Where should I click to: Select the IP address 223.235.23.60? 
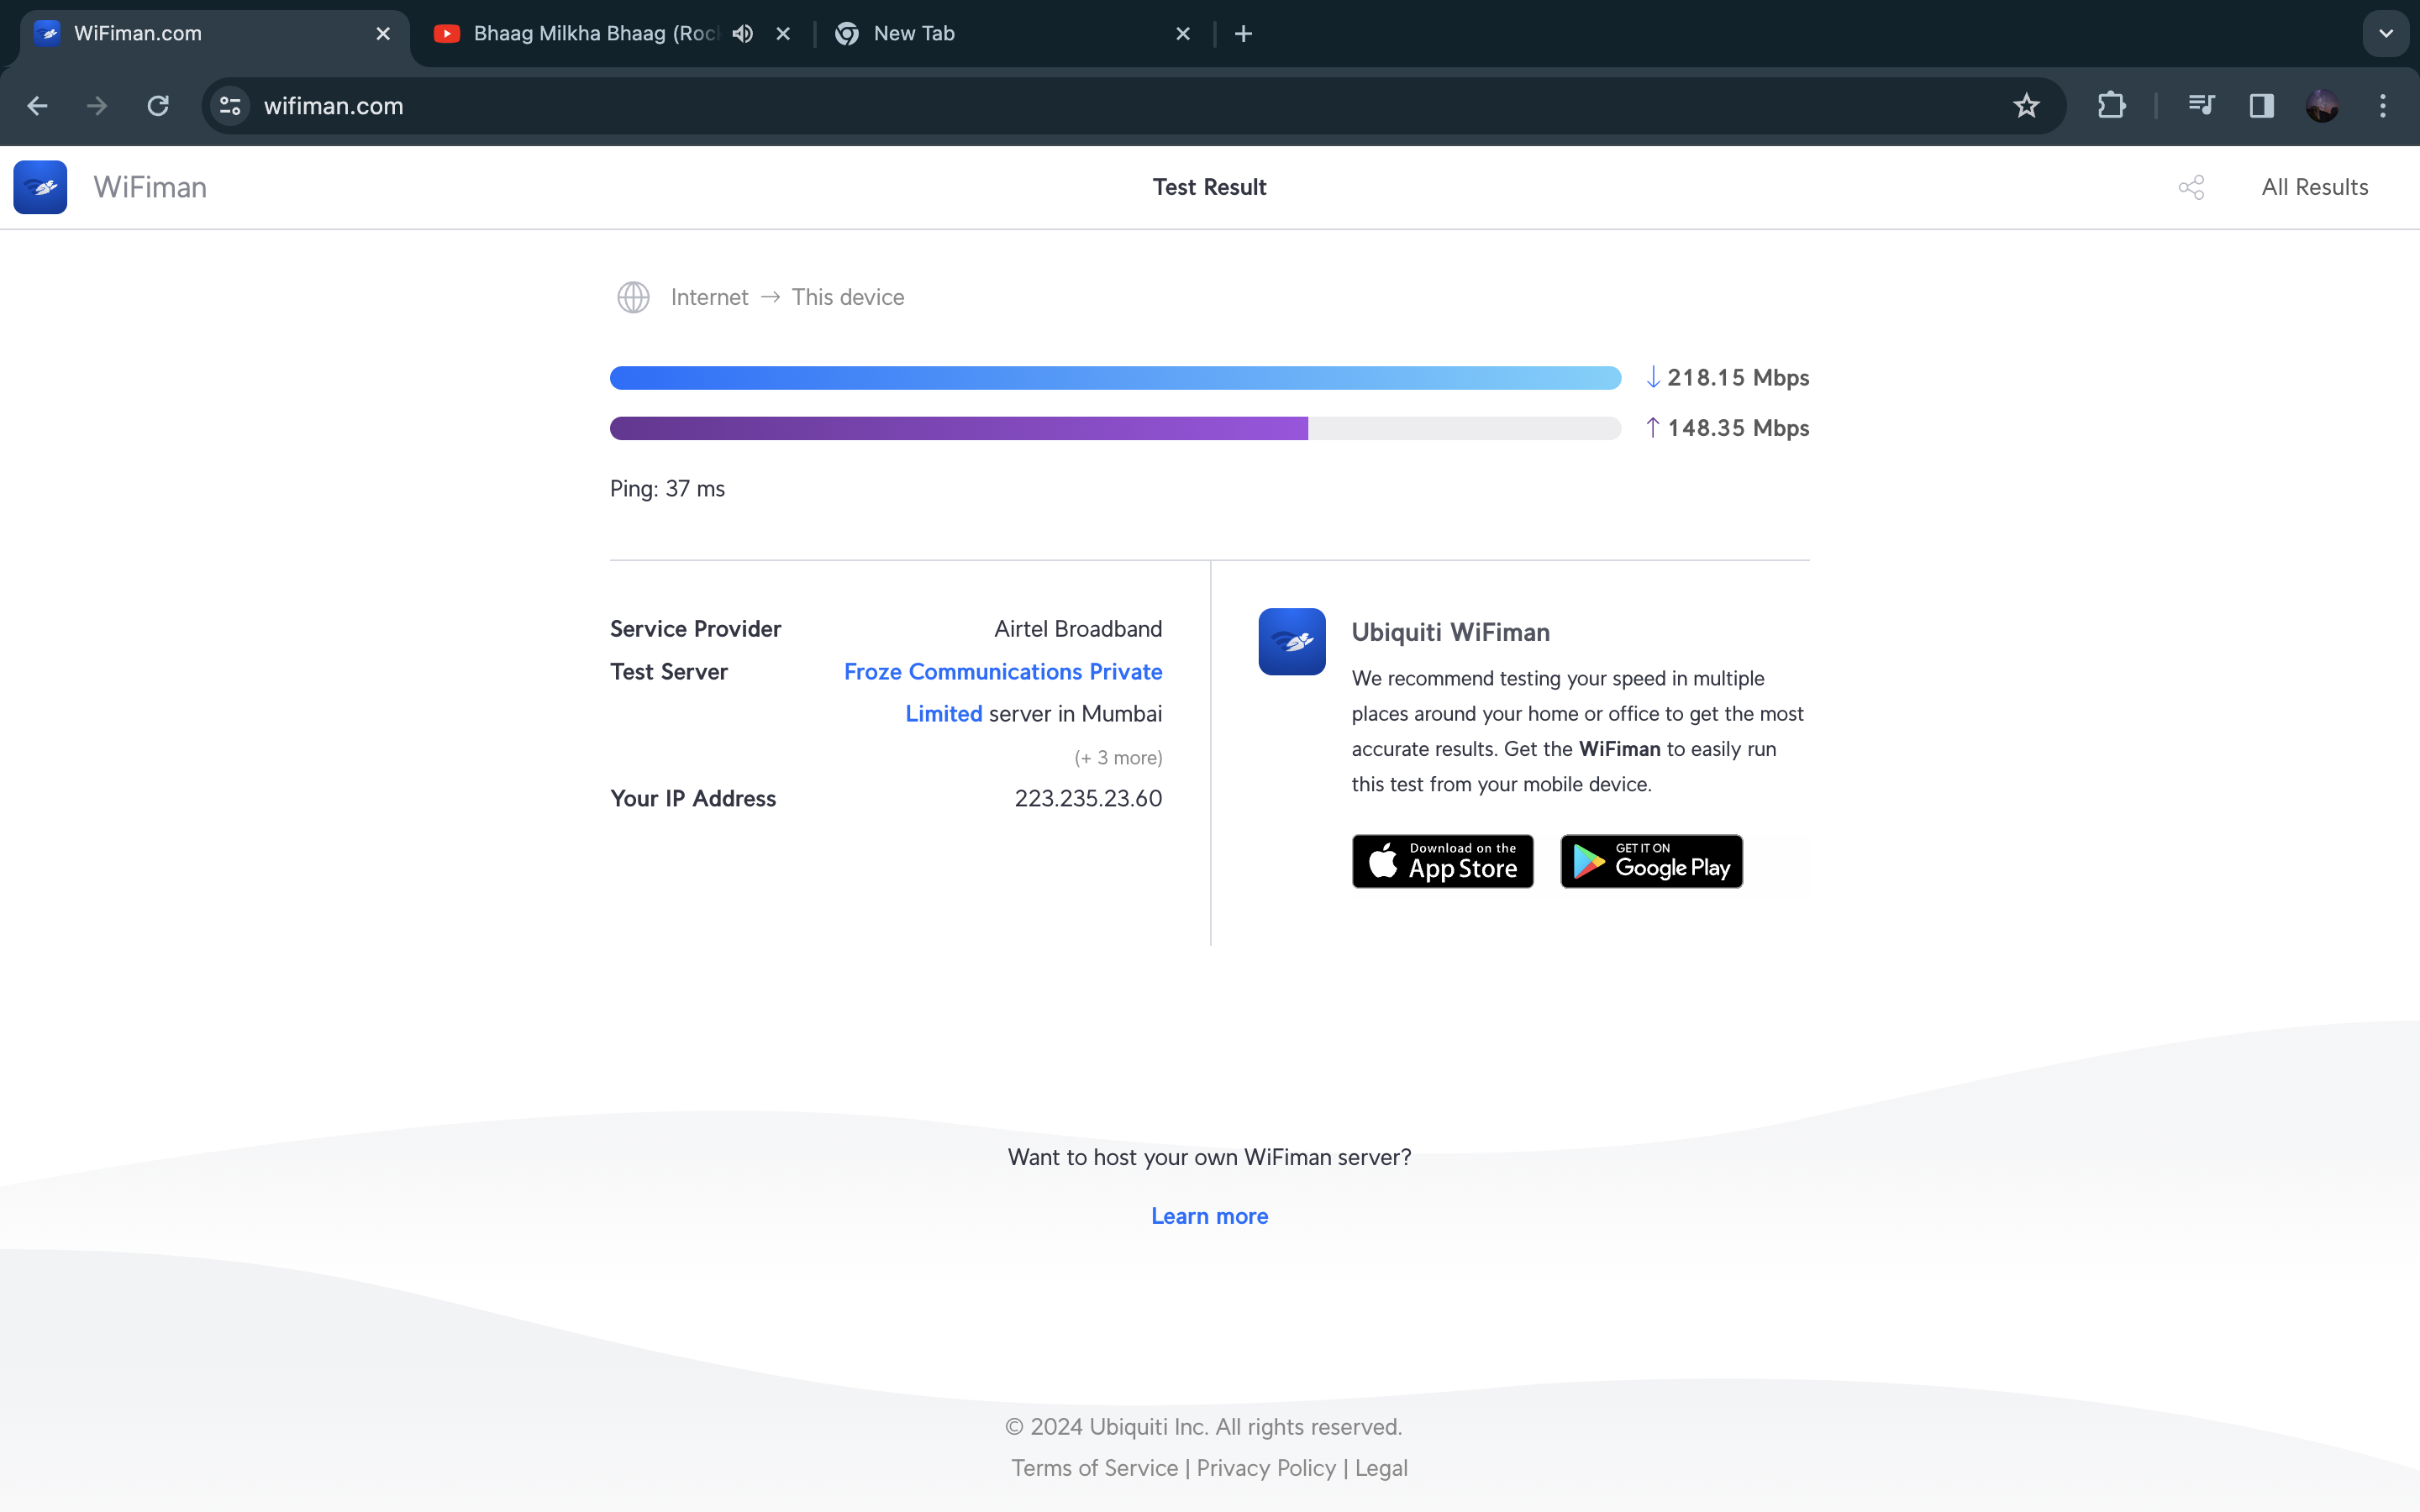click(1088, 798)
